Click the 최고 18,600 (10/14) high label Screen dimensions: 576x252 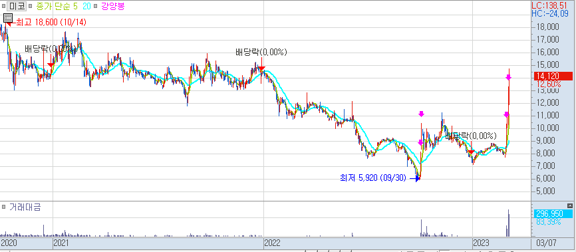pos(51,23)
